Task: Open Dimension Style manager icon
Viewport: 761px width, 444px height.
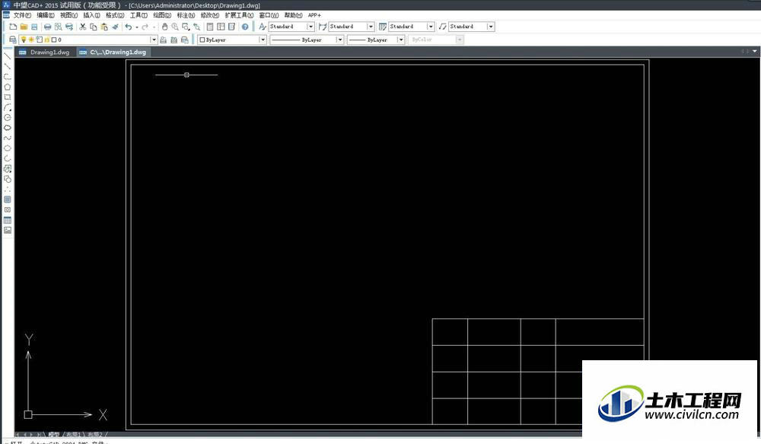Action: [323, 27]
